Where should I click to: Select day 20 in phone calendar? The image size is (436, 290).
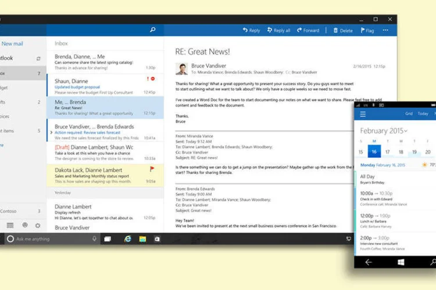click(428, 152)
